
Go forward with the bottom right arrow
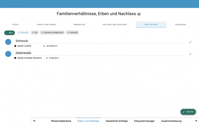(x=196, y=121)
